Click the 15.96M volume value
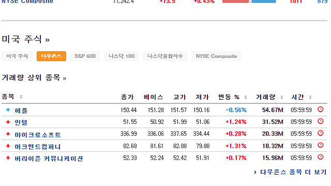 [x=273, y=158]
